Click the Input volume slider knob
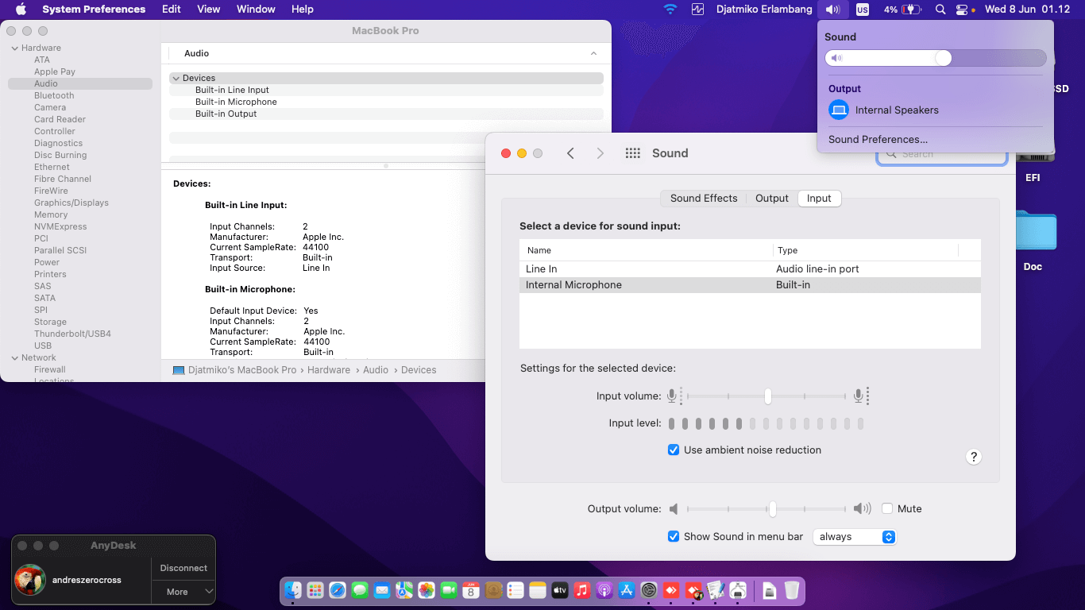This screenshot has width=1085, height=610. tap(767, 396)
